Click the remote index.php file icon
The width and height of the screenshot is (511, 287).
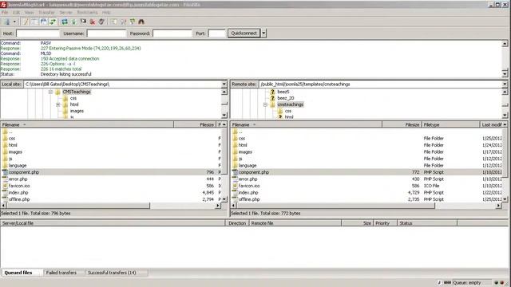point(235,193)
